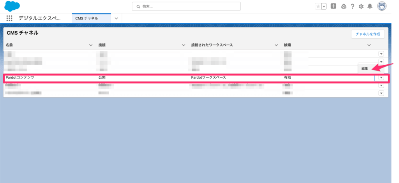Viewport: 399px width, 183px height.
Task: Select the CMS チャネル tab
Action: 91,18
